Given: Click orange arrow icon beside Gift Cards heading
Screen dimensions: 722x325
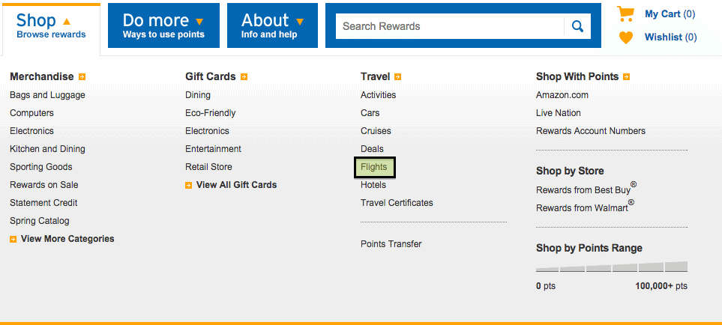Looking at the screenshot, I should tap(244, 77).
